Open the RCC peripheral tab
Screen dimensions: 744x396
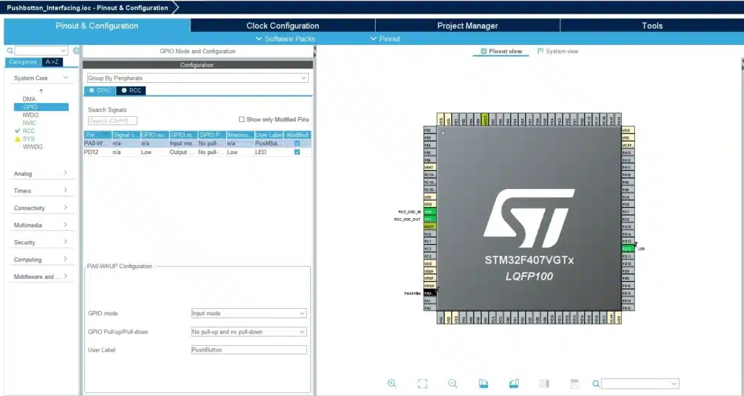[x=131, y=91]
